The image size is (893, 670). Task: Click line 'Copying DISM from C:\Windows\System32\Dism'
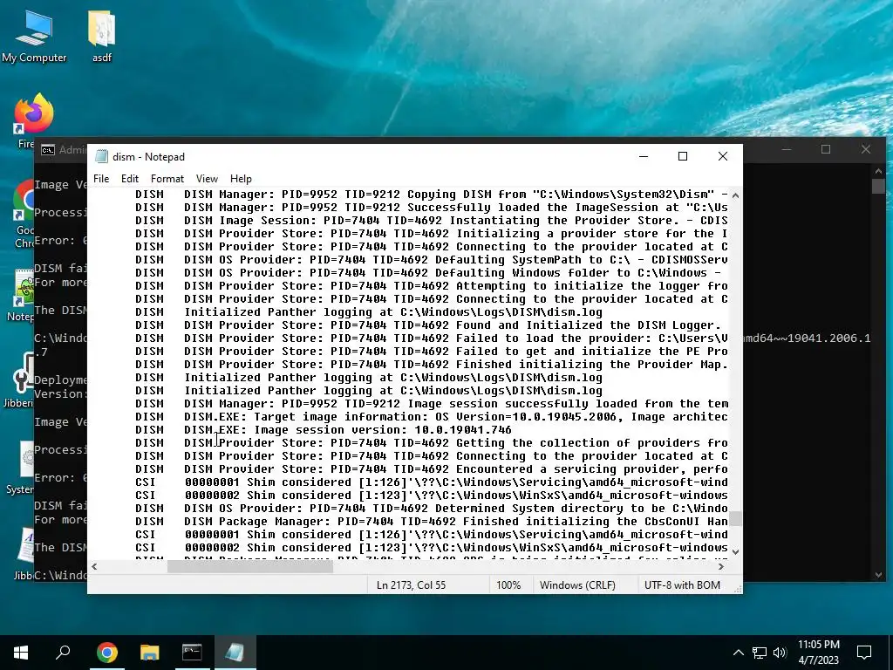455,194
